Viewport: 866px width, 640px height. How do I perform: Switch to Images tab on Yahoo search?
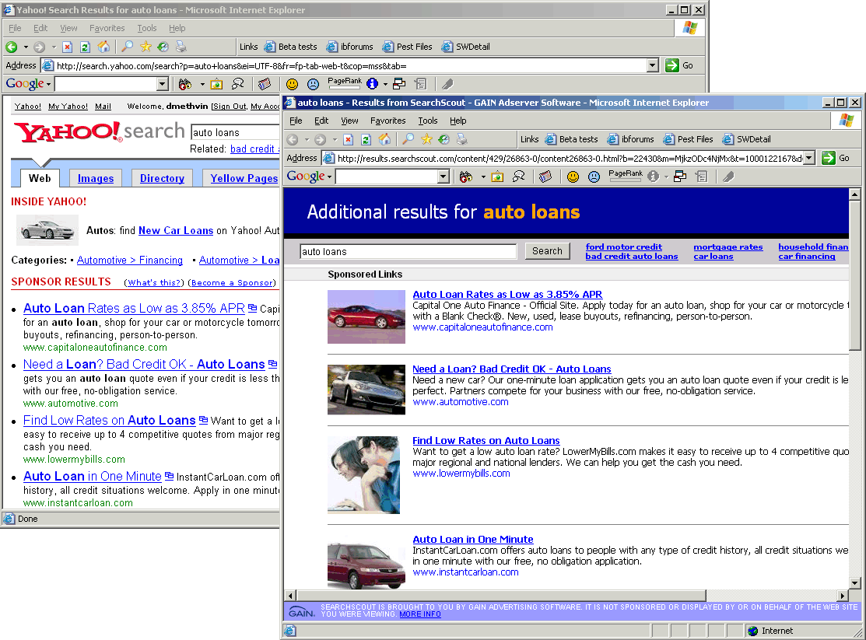point(96,178)
